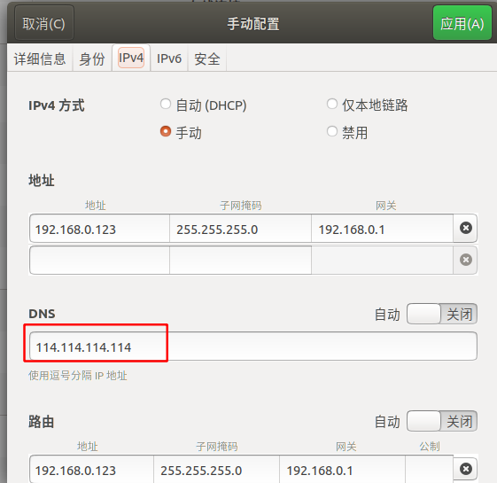Screen dimensions: 497x483
Task: Select the 禁用 disabled radio option
Action: click(x=347, y=132)
